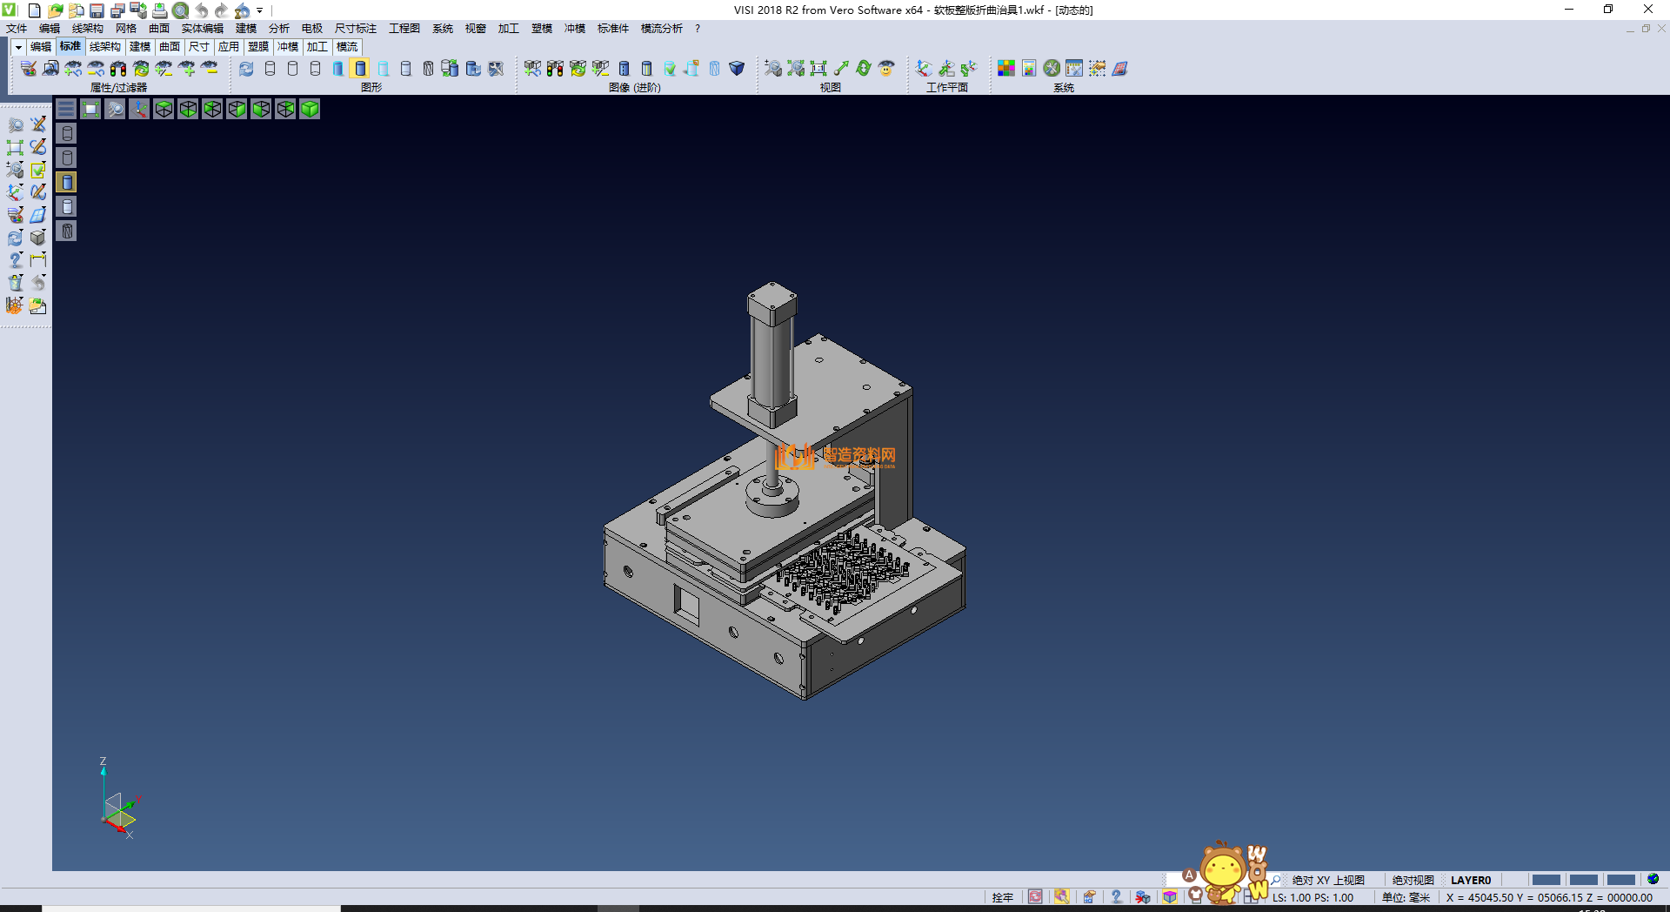Screen dimensions: 1670x912
Task: Click the traffic light filter icon
Action: click(118, 68)
